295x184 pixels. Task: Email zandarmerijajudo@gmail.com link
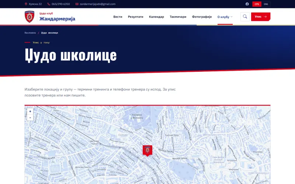click(x=98, y=4)
